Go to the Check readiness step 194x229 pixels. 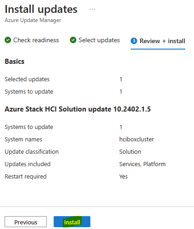[32, 40]
